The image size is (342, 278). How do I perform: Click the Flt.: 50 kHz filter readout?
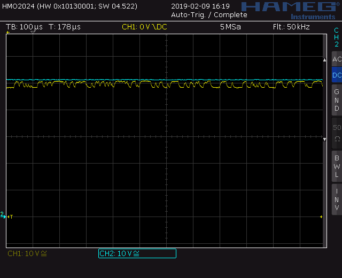pos(291,27)
